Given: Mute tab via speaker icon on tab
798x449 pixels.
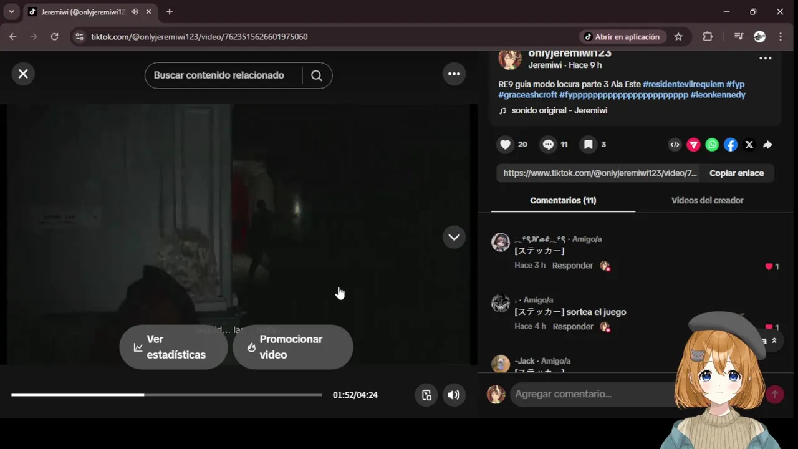Looking at the screenshot, I should tap(135, 12).
